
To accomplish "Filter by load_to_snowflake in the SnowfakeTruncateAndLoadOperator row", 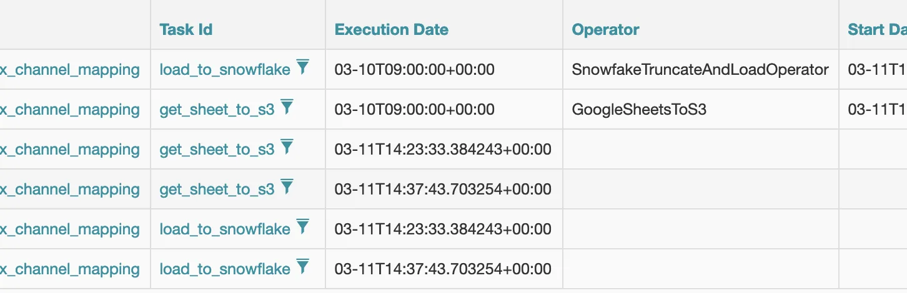I will point(302,67).
